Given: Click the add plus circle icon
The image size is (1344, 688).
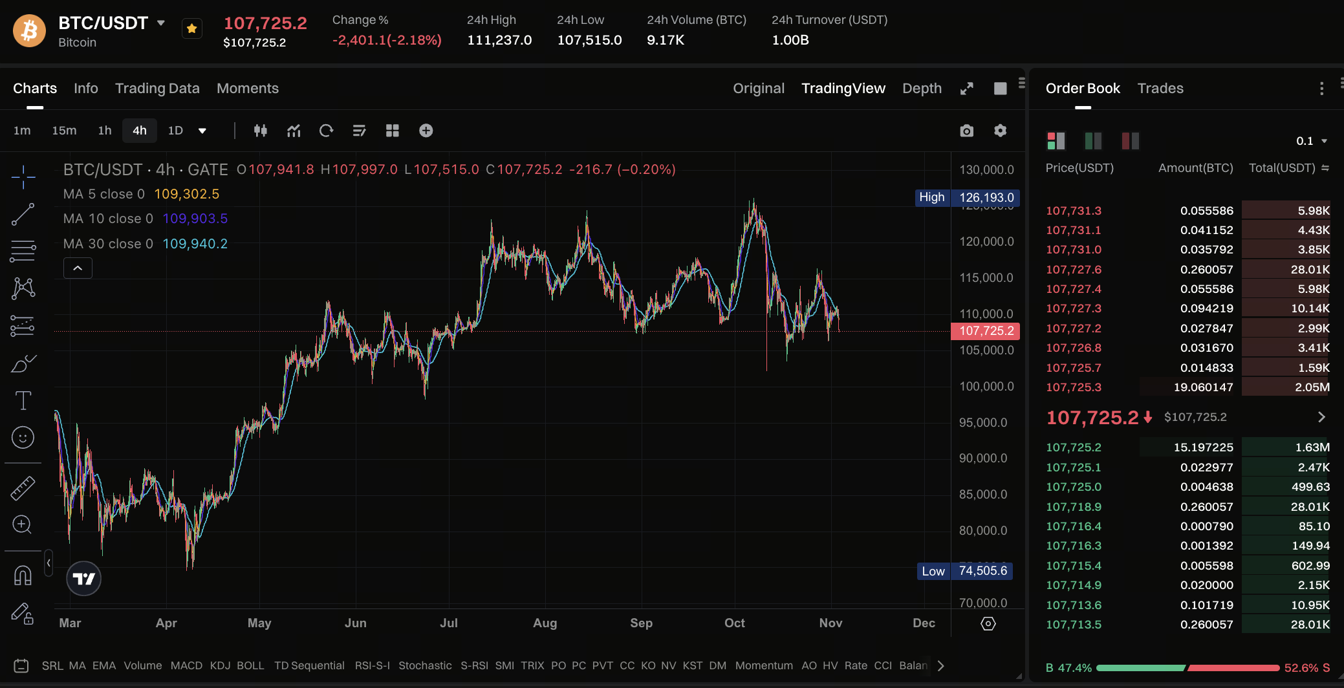Looking at the screenshot, I should coord(426,131).
